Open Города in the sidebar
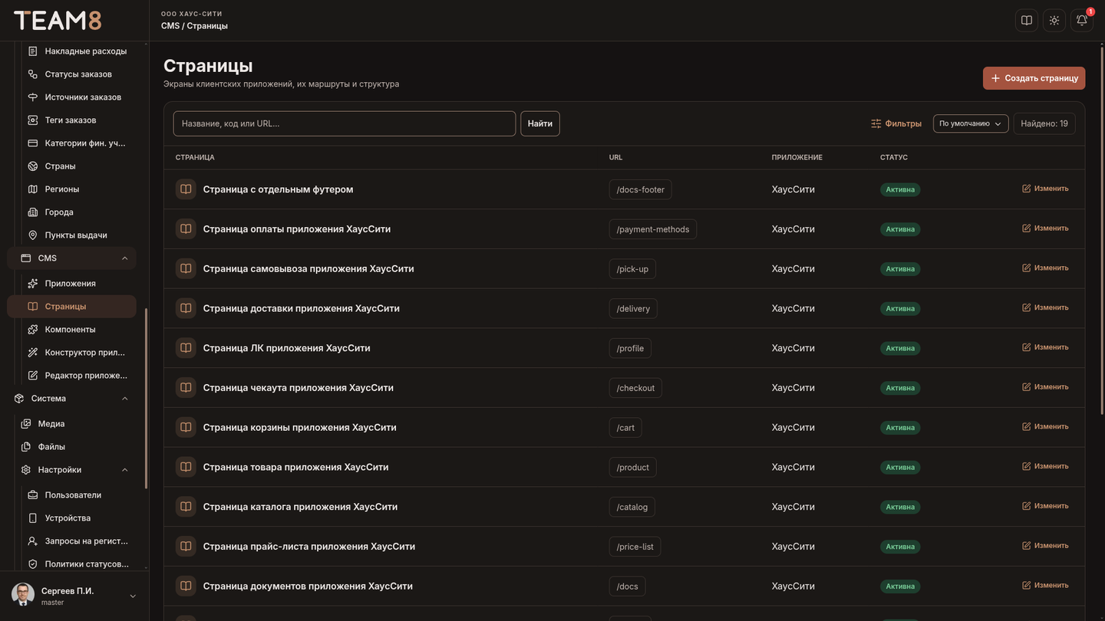This screenshot has width=1105, height=621. (59, 212)
